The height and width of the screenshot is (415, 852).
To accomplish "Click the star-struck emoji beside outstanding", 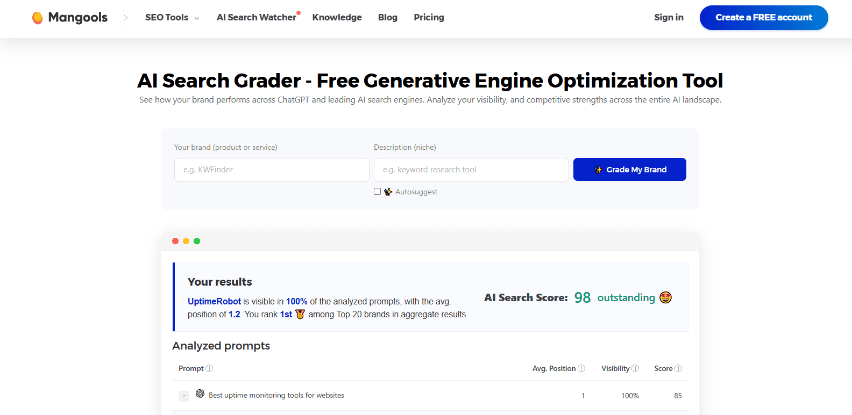I will pos(665,297).
